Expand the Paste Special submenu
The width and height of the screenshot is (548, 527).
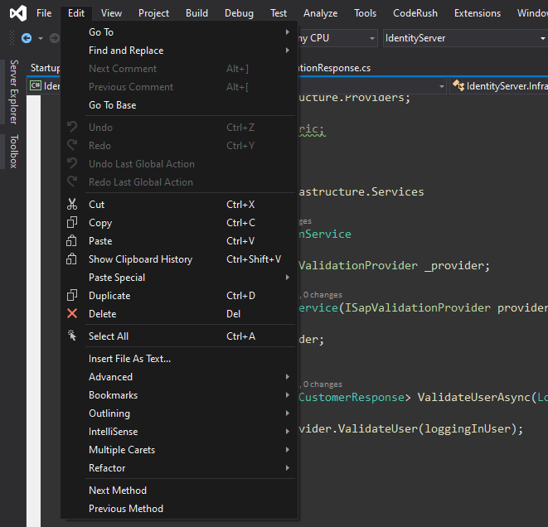tap(179, 278)
